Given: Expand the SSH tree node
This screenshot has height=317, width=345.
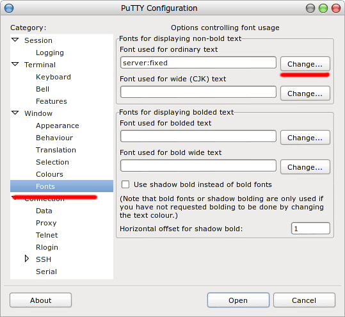Looking at the screenshot, I should click(27, 259).
